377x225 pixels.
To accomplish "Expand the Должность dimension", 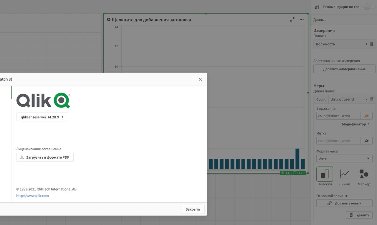I will [x=366, y=44].
